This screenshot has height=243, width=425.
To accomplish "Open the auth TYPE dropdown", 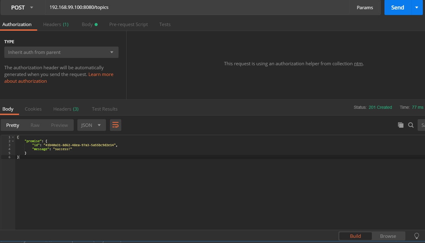I will pyautogui.click(x=61, y=52).
